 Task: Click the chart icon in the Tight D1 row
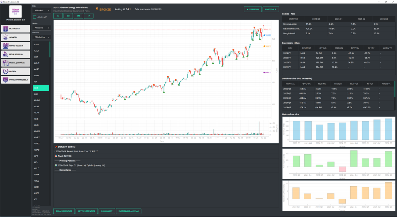56,165
